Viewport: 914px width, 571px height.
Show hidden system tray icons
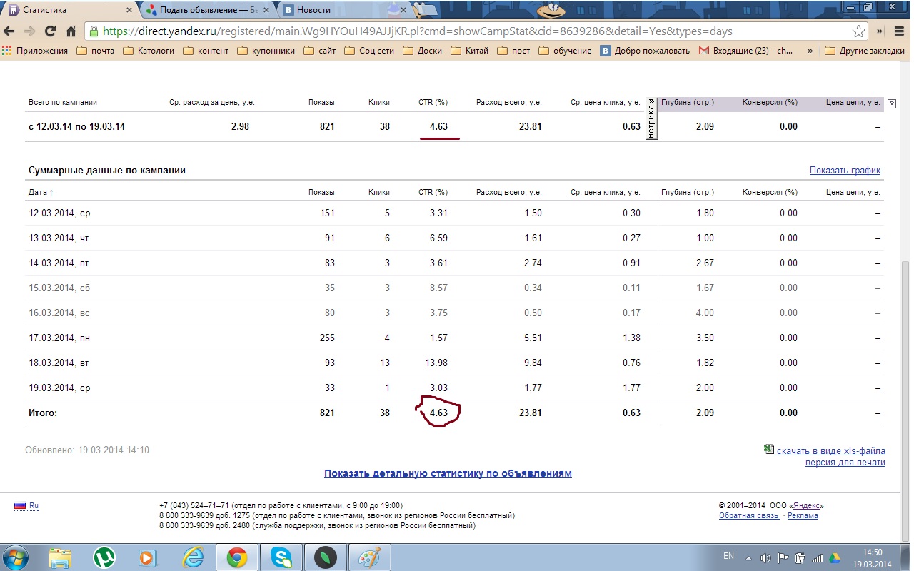[x=748, y=557]
